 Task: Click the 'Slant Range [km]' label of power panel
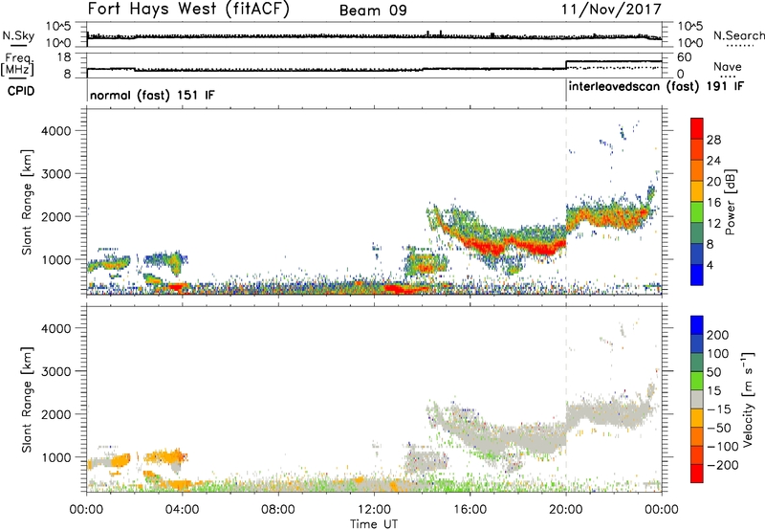[x=27, y=202]
